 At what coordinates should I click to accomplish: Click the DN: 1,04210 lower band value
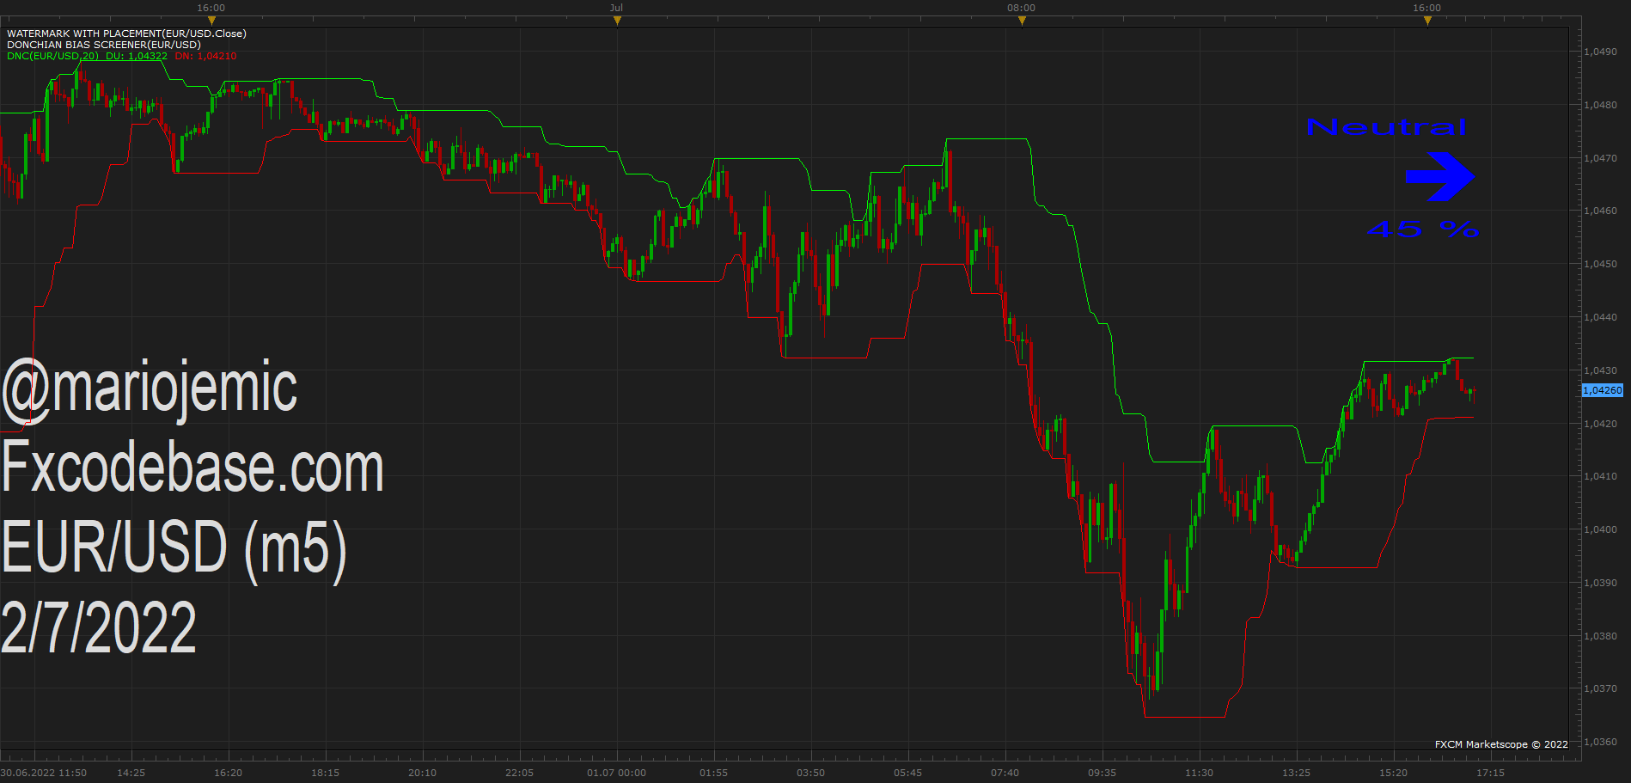205,56
